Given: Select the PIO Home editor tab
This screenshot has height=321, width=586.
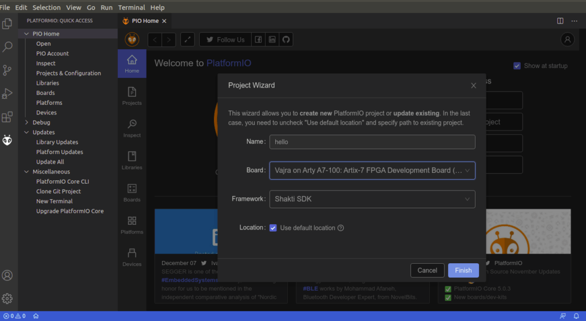Looking at the screenshot, I should click(x=145, y=21).
